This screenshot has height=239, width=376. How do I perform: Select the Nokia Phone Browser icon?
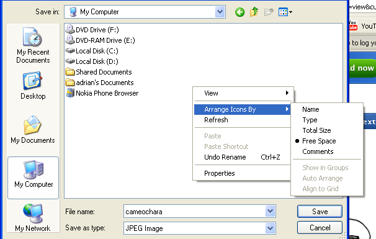(70, 93)
